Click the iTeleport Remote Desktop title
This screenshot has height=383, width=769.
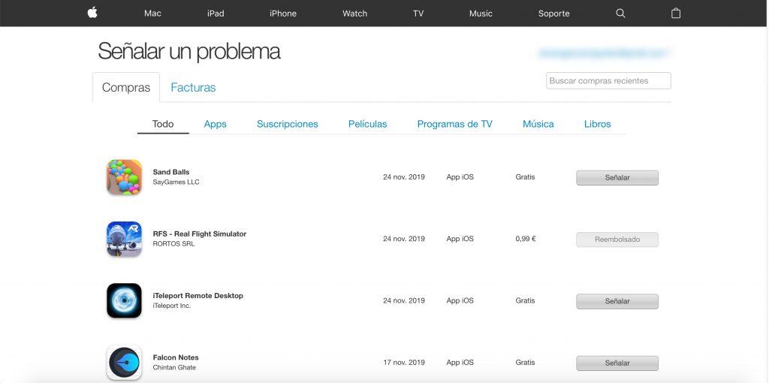pyautogui.click(x=198, y=296)
